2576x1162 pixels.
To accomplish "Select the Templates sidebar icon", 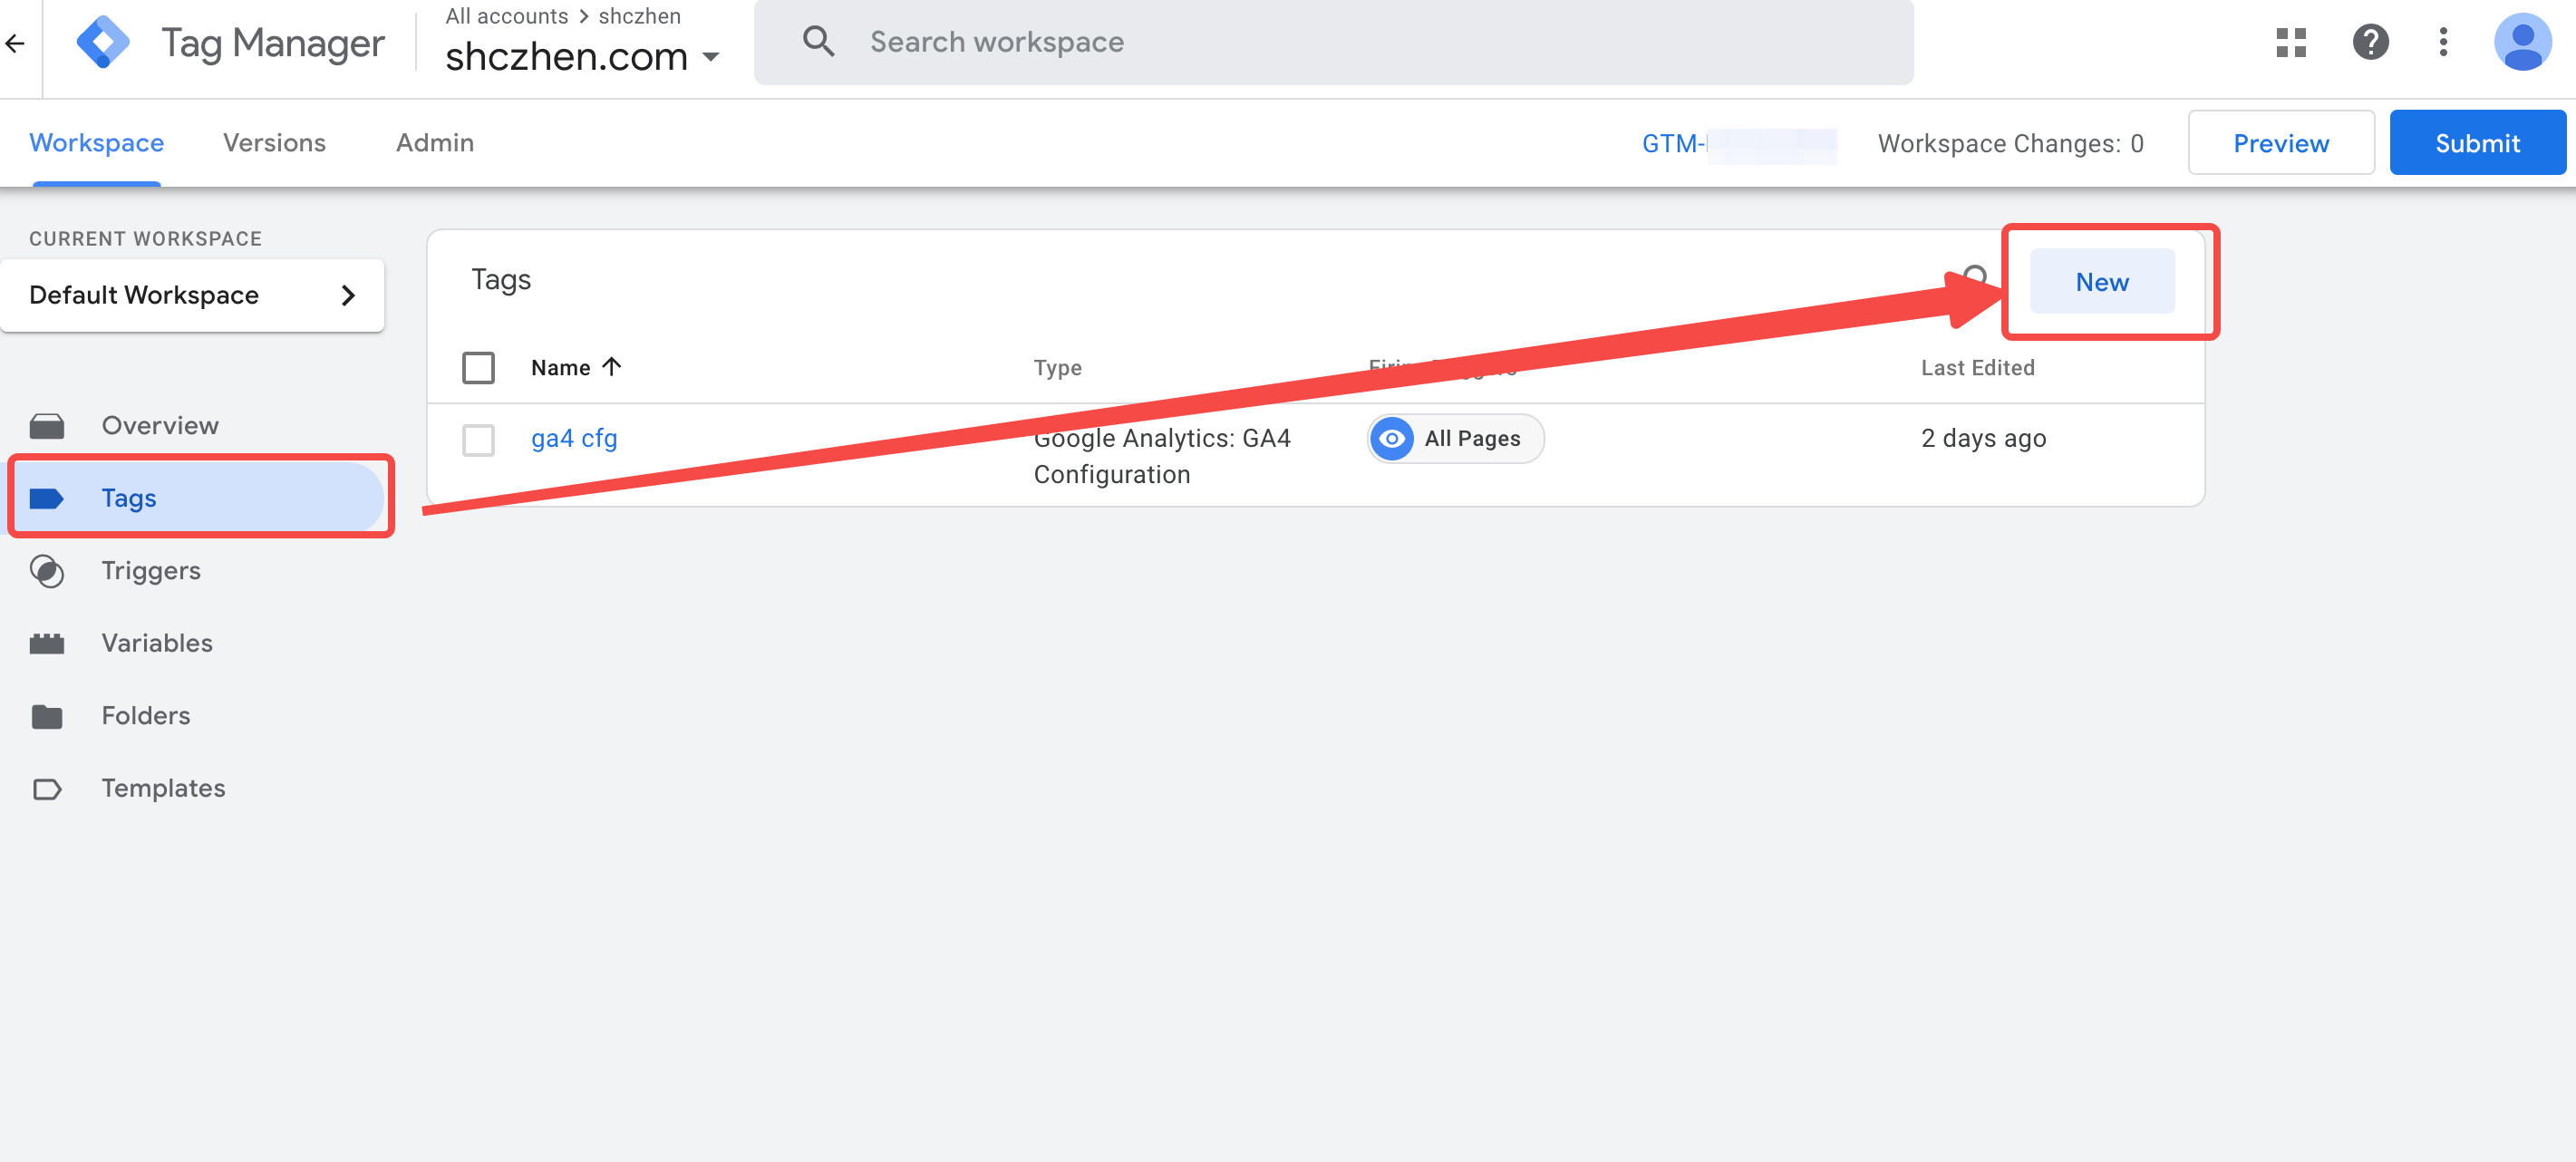I will click(x=48, y=788).
